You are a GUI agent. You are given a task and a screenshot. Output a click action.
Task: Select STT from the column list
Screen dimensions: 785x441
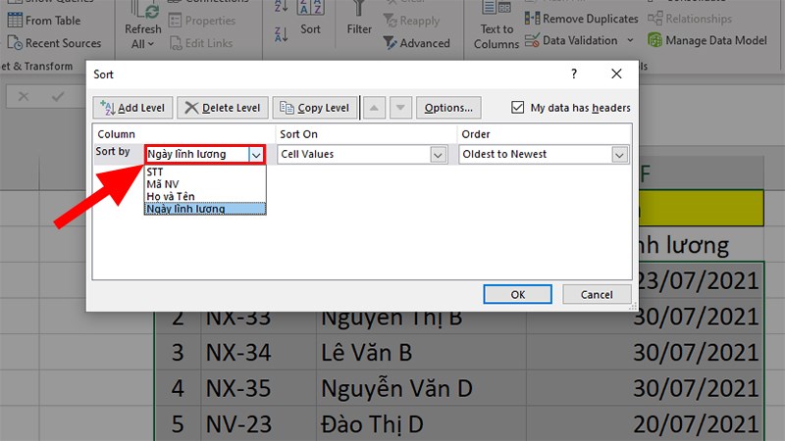pyautogui.click(x=205, y=172)
